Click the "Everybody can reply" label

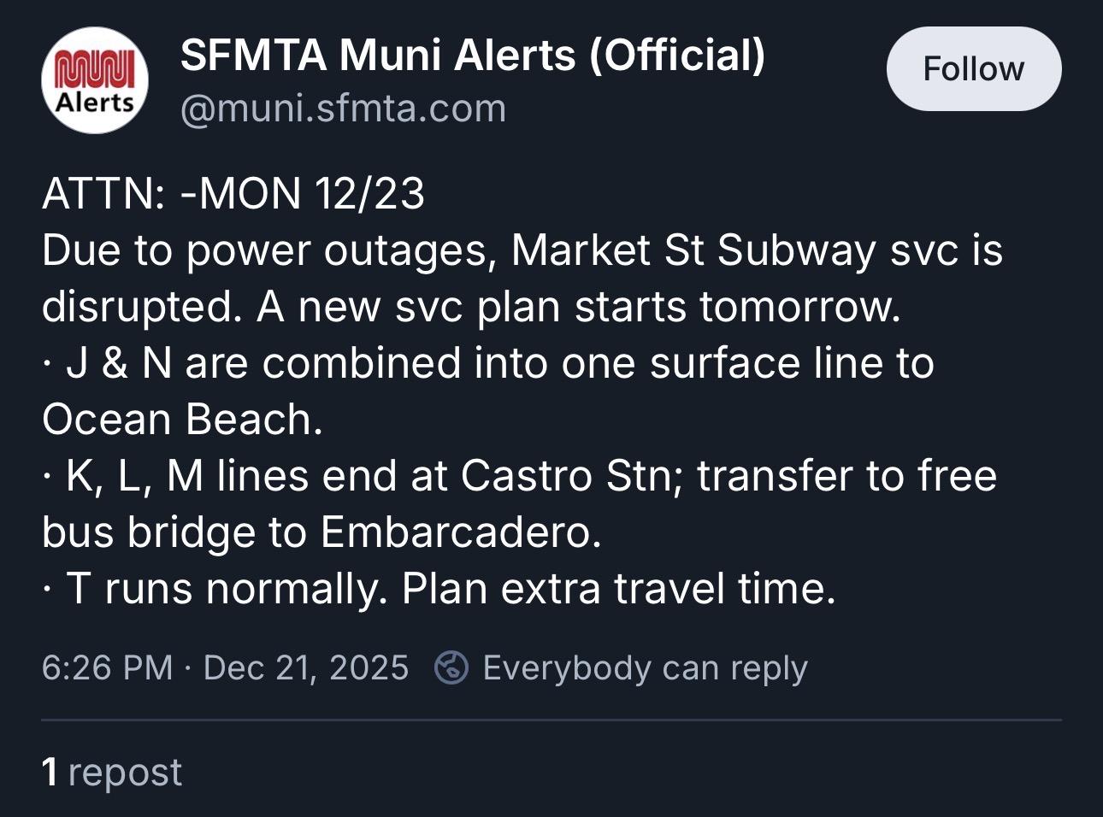coord(645,667)
